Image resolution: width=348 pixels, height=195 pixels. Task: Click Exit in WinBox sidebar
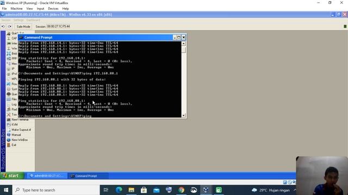(12, 145)
